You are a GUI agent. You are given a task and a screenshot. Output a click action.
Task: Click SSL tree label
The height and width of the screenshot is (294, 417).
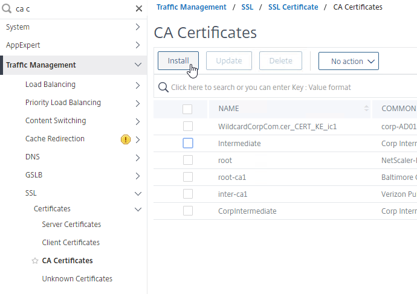(x=31, y=193)
